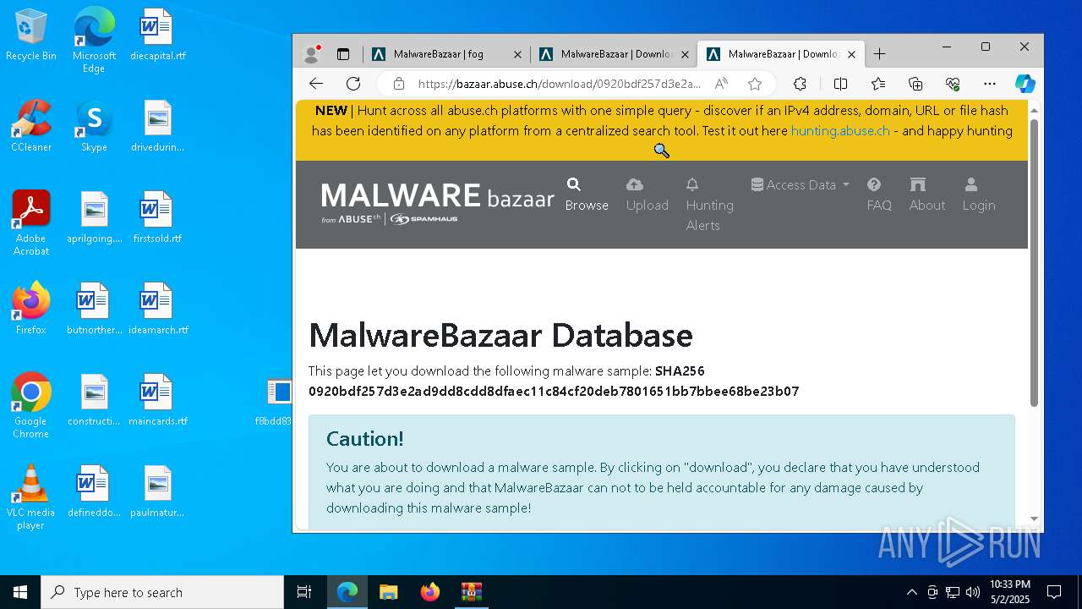
Task: Launch Microsoft Edge from desktop shortcut
Action: coord(94,41)
